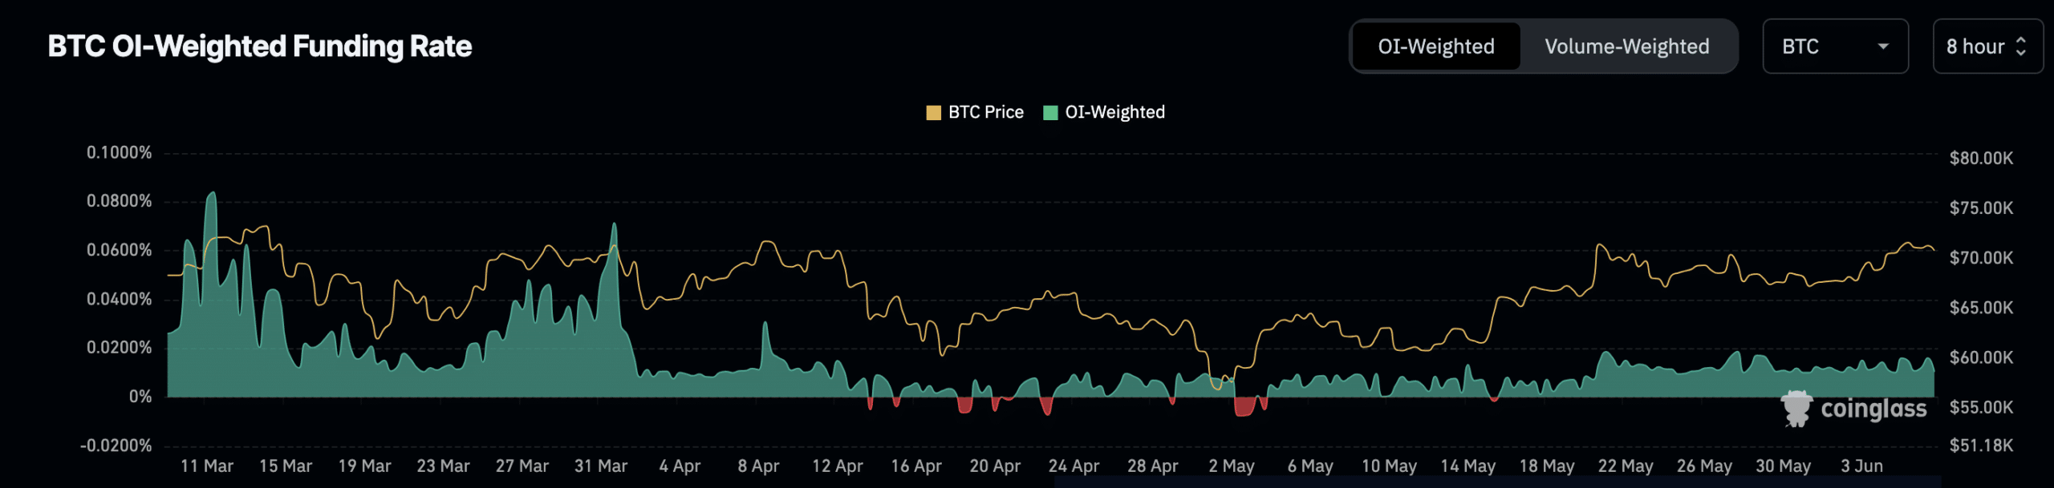Click the 11 Mar date axis label
This screenshot has width=2054, height=488.
(x=206, y=466)
